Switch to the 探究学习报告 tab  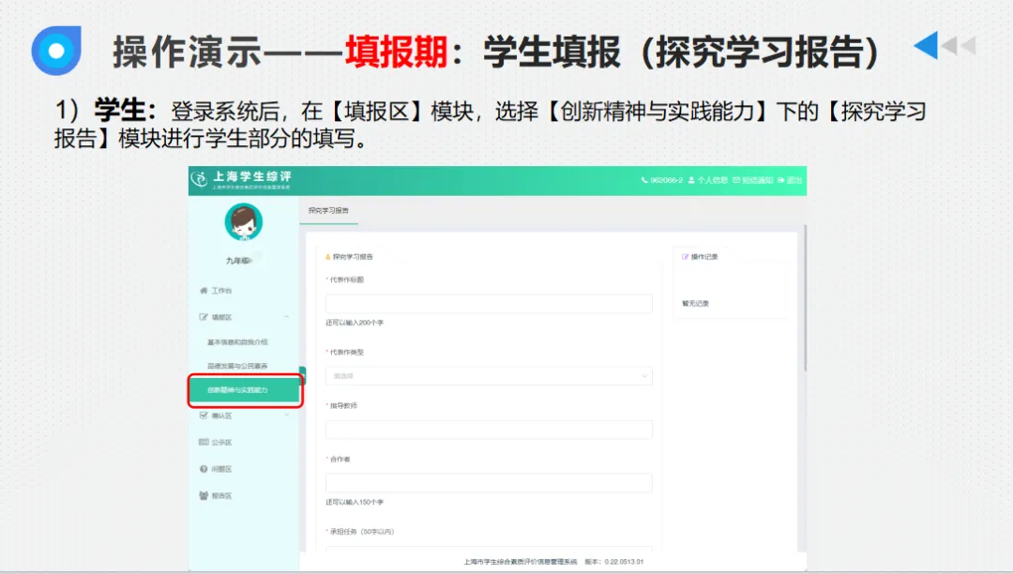click(x=327, y=211)
